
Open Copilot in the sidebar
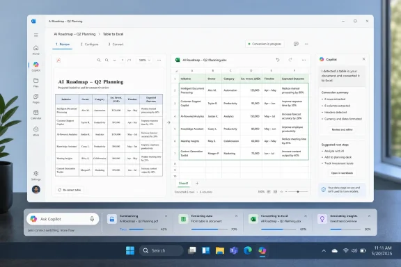click(x=36, y=67)
